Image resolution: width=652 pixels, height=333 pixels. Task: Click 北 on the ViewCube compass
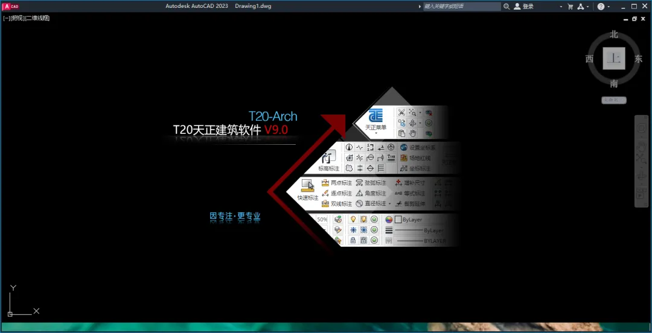tap(614, 35)
